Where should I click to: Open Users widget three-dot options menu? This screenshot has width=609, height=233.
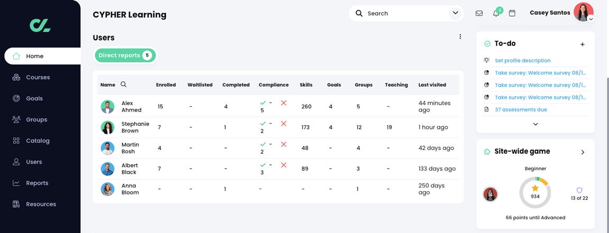coord(460,36)
